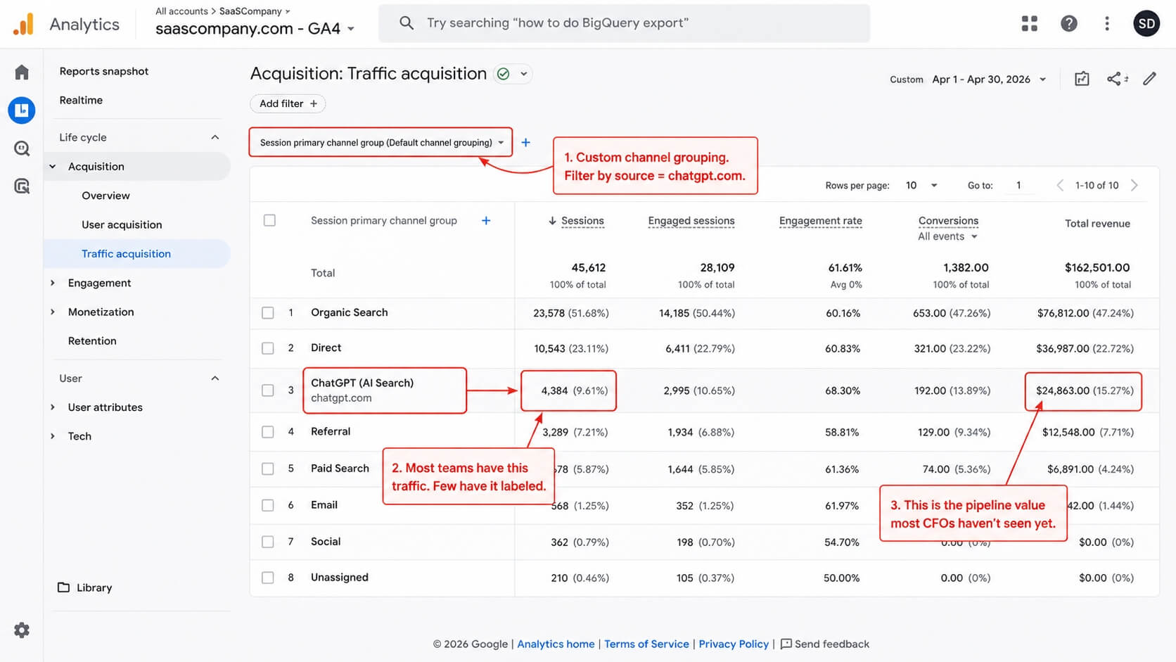The height and width of the screenshot is (662, 1176).
Task: Click the report status green check icon
Action: (503, 74)
